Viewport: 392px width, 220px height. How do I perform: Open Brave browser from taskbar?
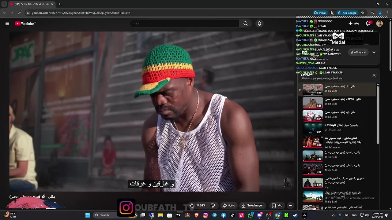pyautogui.click(x=197, y=215)
